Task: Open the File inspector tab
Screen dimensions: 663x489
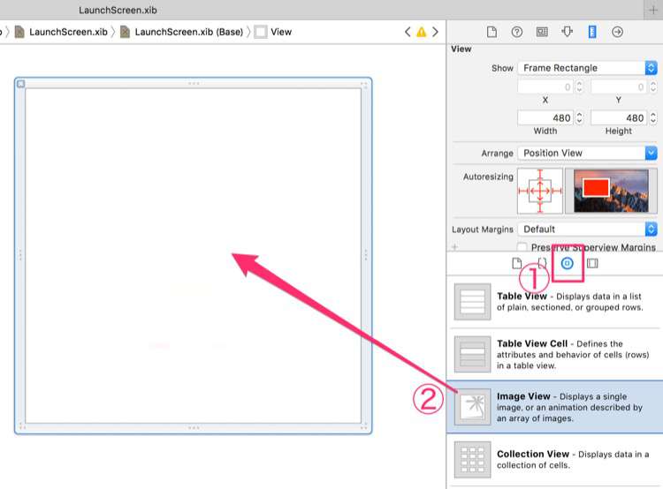Action: tap(492, 32)
